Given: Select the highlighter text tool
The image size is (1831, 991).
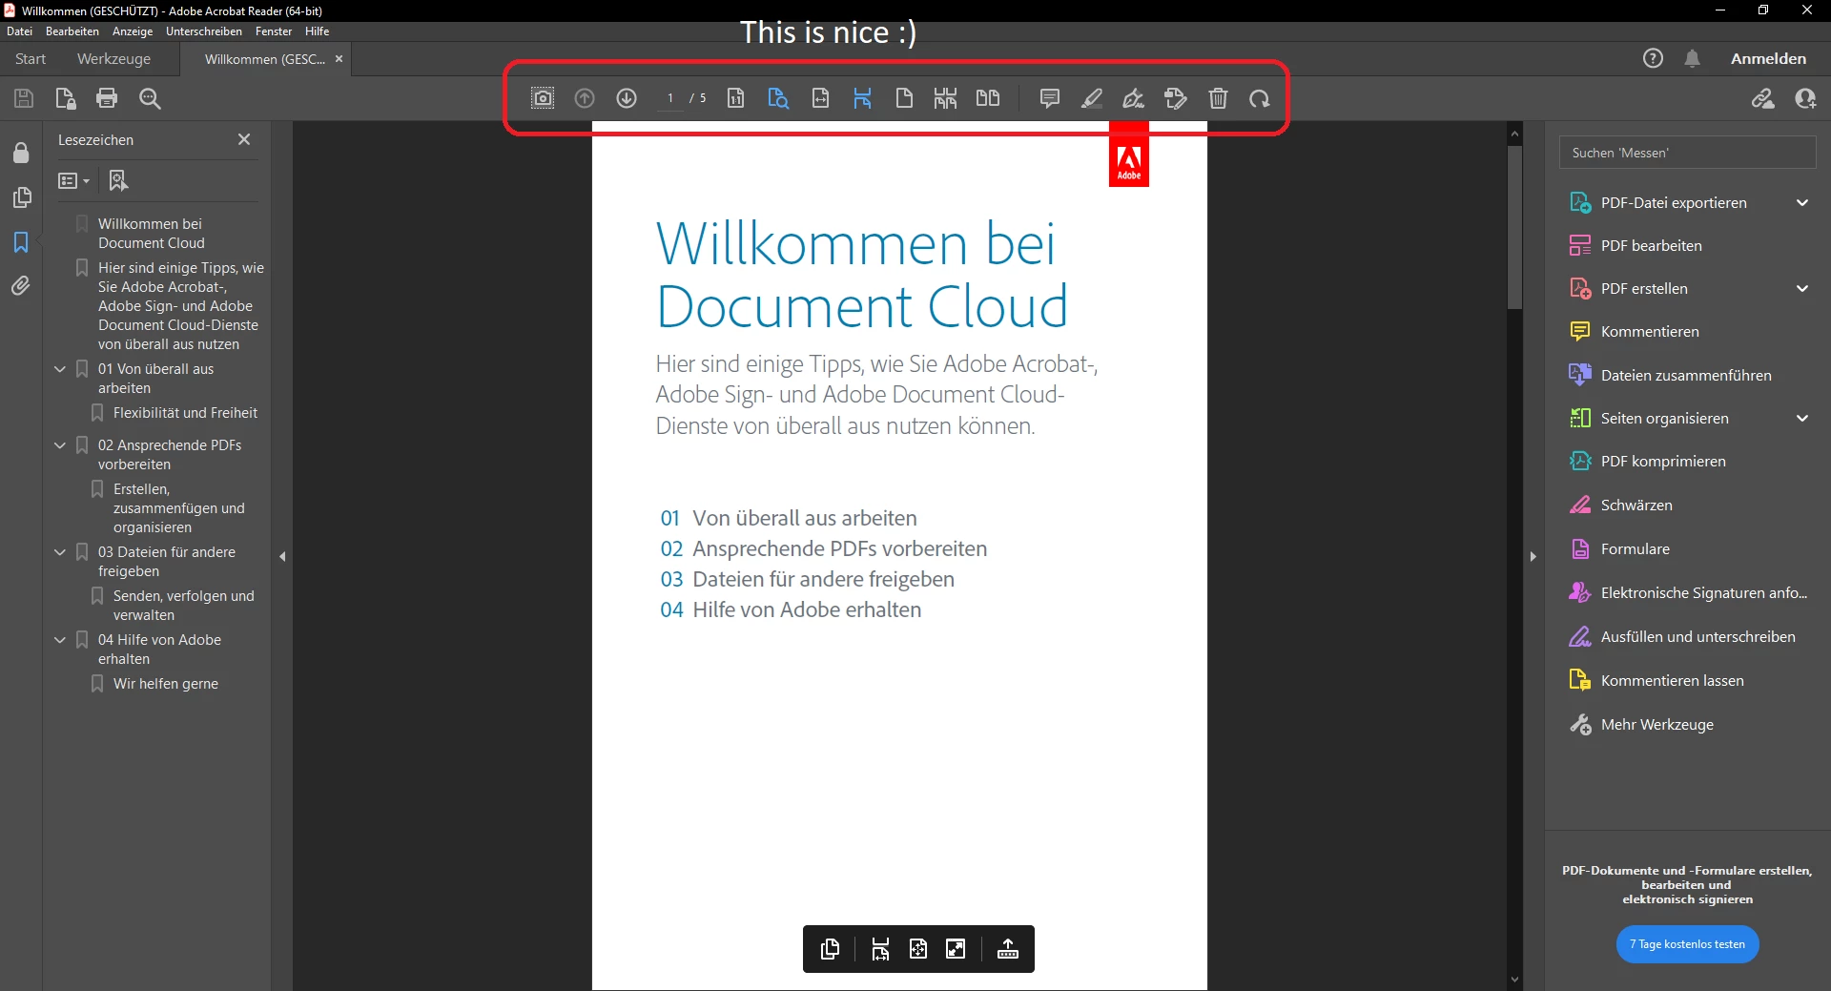Looking at the screenshot, I should (1092, 98).
